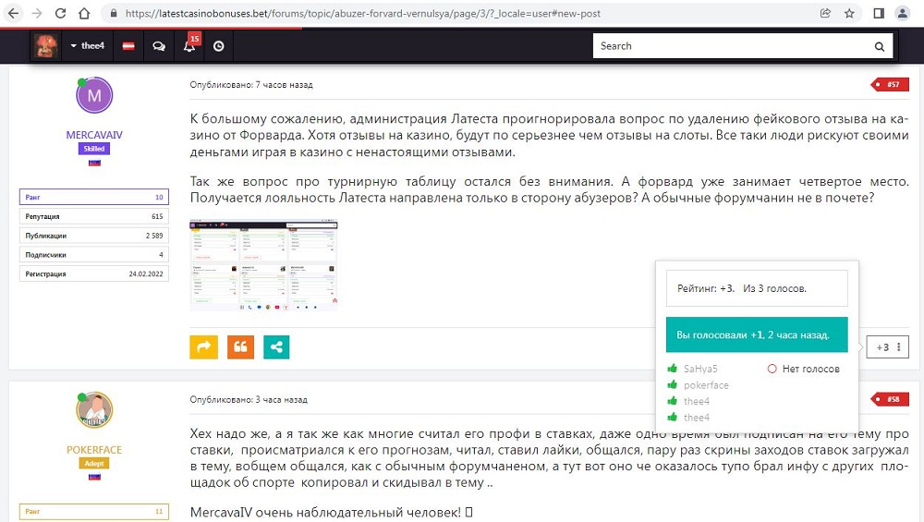Click into the Search input field

pyautogui.click(x=730, y=46)
